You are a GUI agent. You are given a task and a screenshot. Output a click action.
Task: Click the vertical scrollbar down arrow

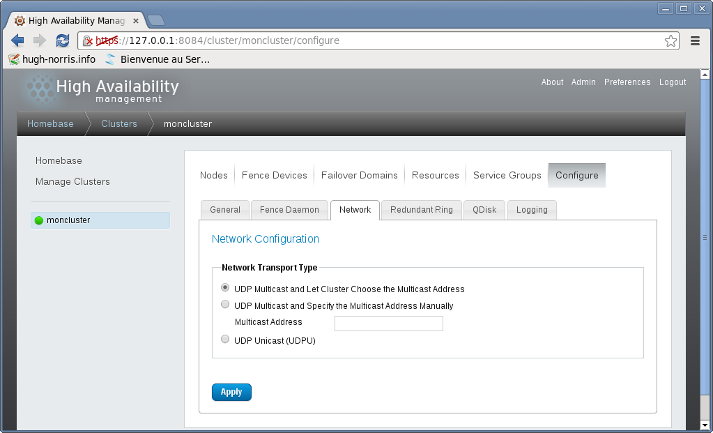click(x=705, y=425)
